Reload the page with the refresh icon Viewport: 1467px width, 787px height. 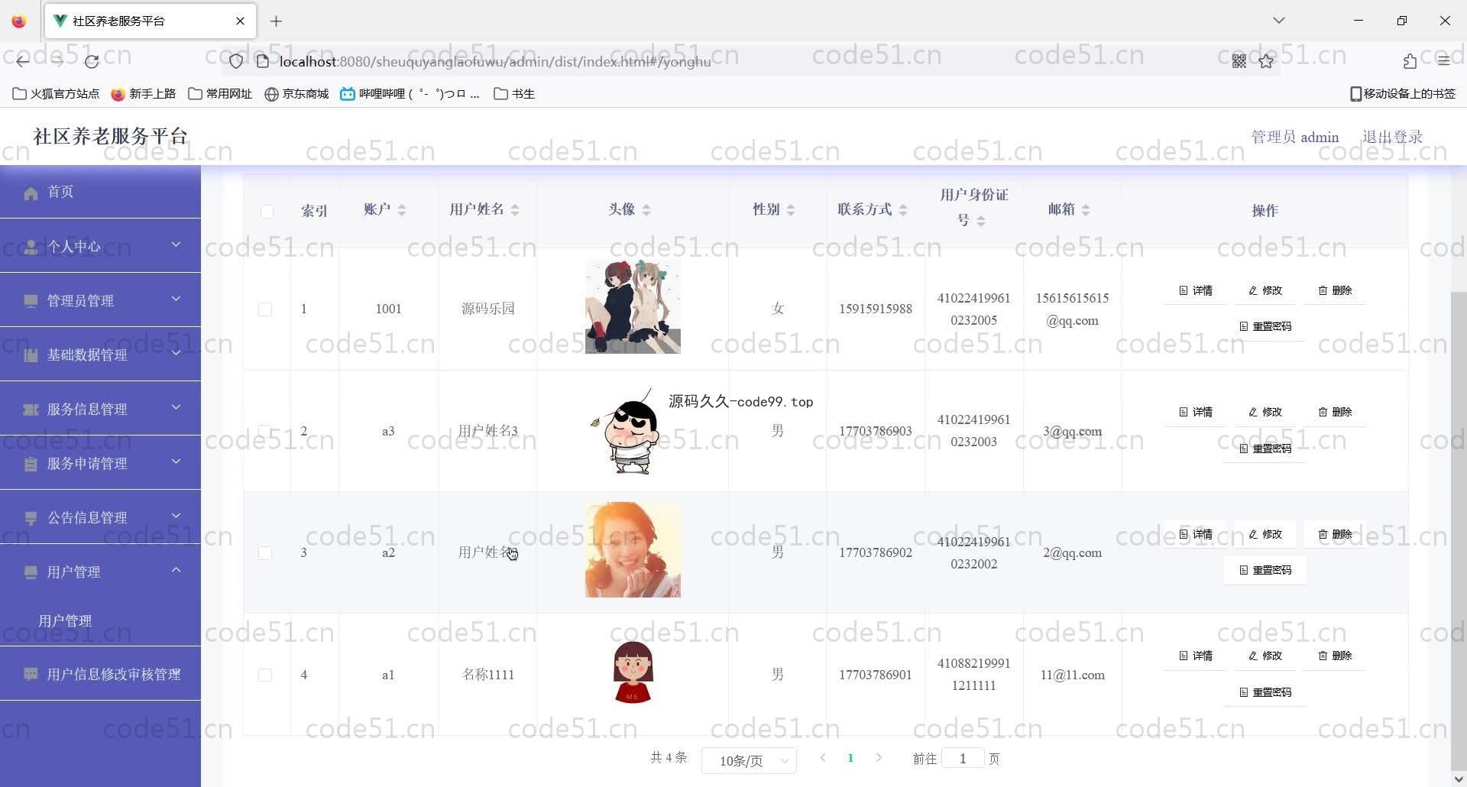click(92, 61)
